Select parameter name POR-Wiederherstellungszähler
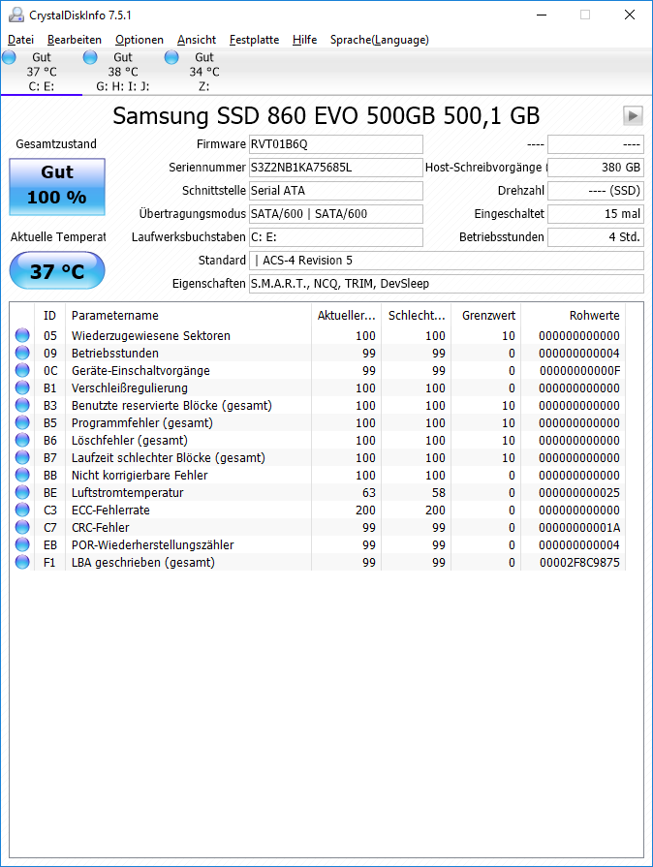 coord(153,544)
